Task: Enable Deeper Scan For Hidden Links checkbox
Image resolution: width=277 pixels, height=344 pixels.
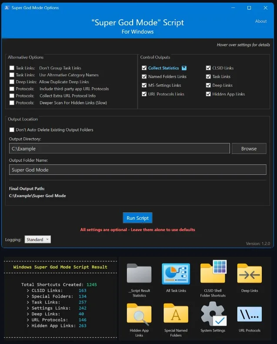Action: tap(12, 102)
